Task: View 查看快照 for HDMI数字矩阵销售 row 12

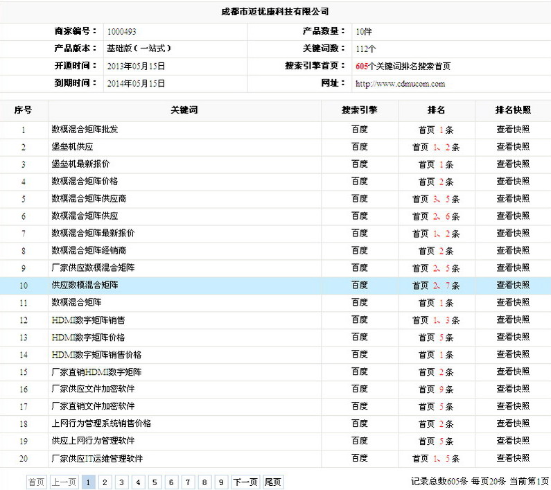Action: click(x=513, y=320)
